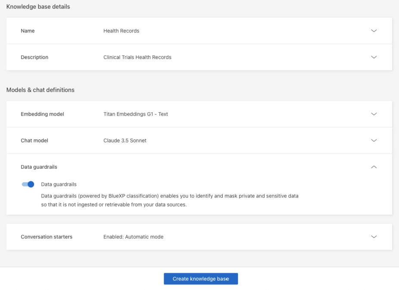399x290 pixels.
Task: Click the Claude 3.5 Sonnet value
Action: click(x=125, y=140)
